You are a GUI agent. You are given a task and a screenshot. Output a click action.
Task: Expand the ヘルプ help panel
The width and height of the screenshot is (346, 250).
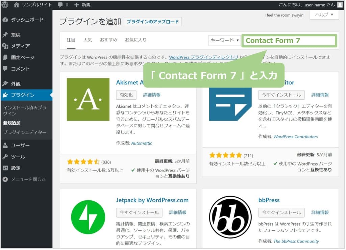pyautogui.click(x=324, y=15)
